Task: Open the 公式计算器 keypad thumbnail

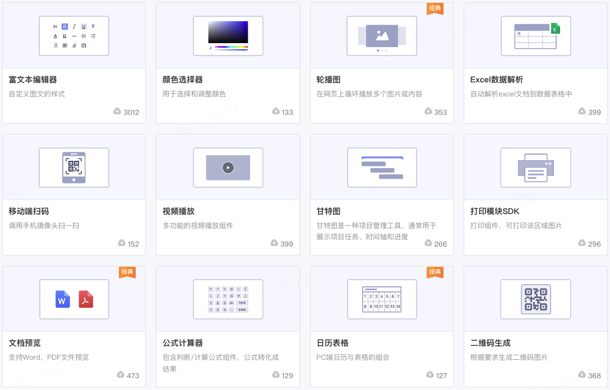Action: click(x=228, y=299)
